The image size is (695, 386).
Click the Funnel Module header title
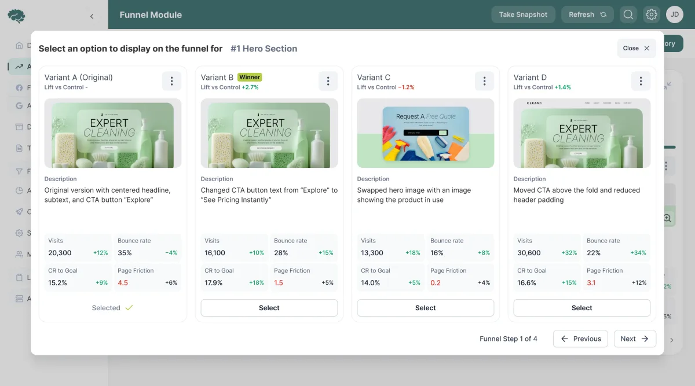(151, 15)
